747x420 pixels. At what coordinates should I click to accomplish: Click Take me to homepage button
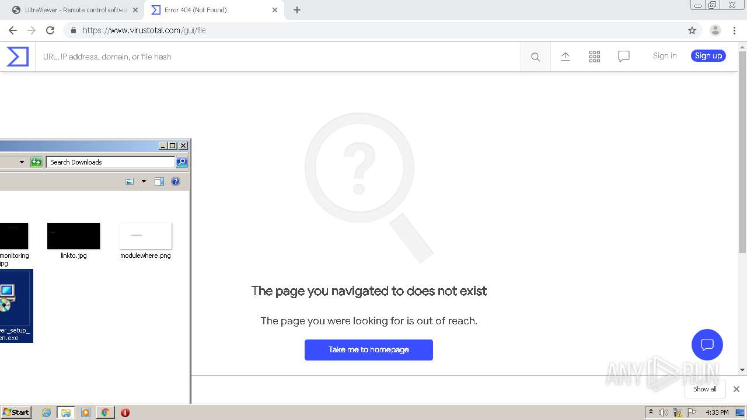[x=369, y=349]
